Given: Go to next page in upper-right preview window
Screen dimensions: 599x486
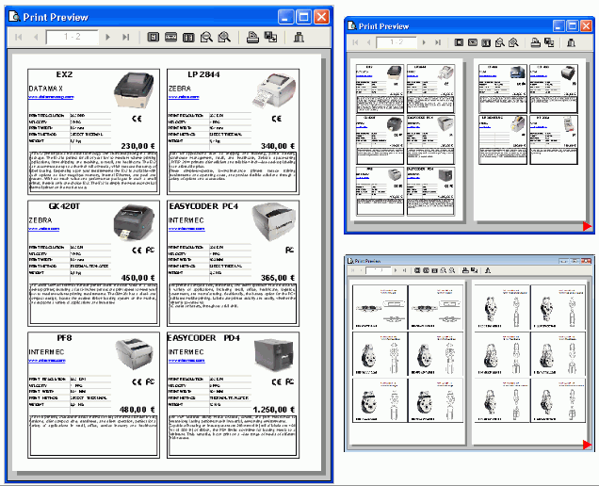Looking at the screenshot, I should coord(424,42).
